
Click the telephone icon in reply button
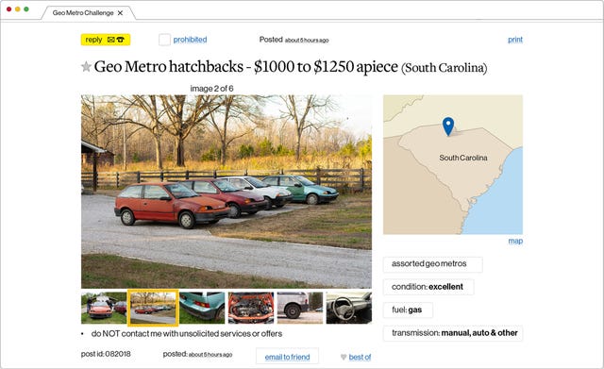(x=121, y=40)
